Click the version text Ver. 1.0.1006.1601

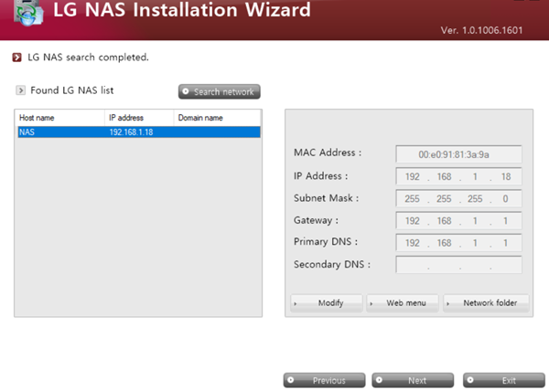[x=482, y=30]
